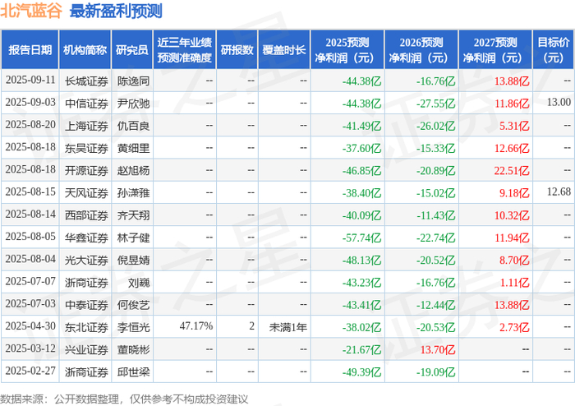
Task: Select the 覆盖时长 column header
Action: 284,50
